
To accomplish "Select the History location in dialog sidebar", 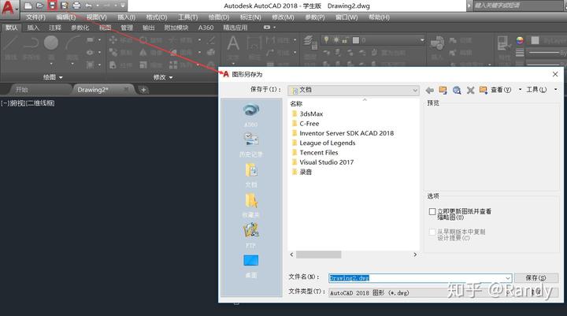I will (x=251, y=145).
